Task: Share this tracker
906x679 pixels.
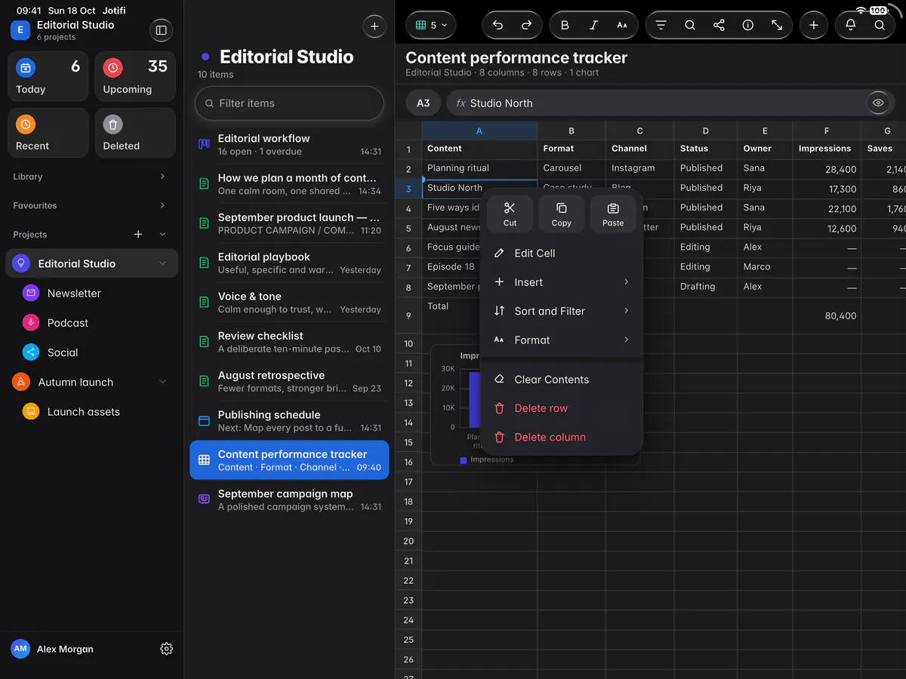Action: 719,25
